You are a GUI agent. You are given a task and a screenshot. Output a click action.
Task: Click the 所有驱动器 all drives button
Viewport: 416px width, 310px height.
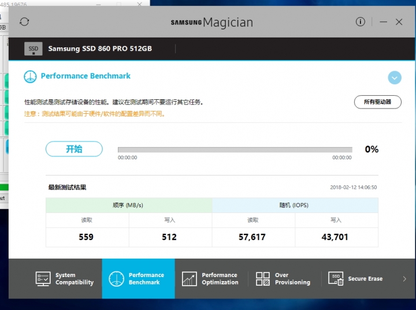[x=377, y=102]
